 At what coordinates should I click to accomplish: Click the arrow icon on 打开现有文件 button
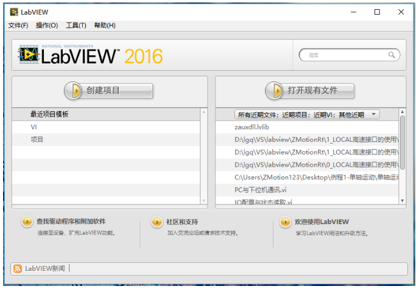coord(275,91)
